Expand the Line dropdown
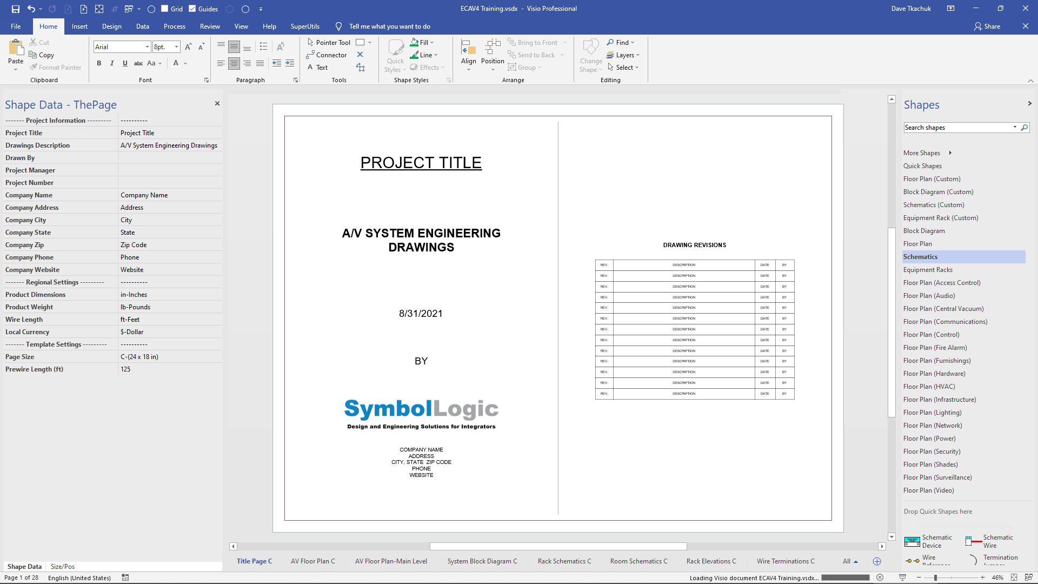The width and height of the screenshot is (1038, 584). coord(436,55)
